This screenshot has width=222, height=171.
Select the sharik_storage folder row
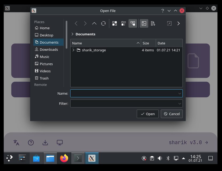[126, 50]
